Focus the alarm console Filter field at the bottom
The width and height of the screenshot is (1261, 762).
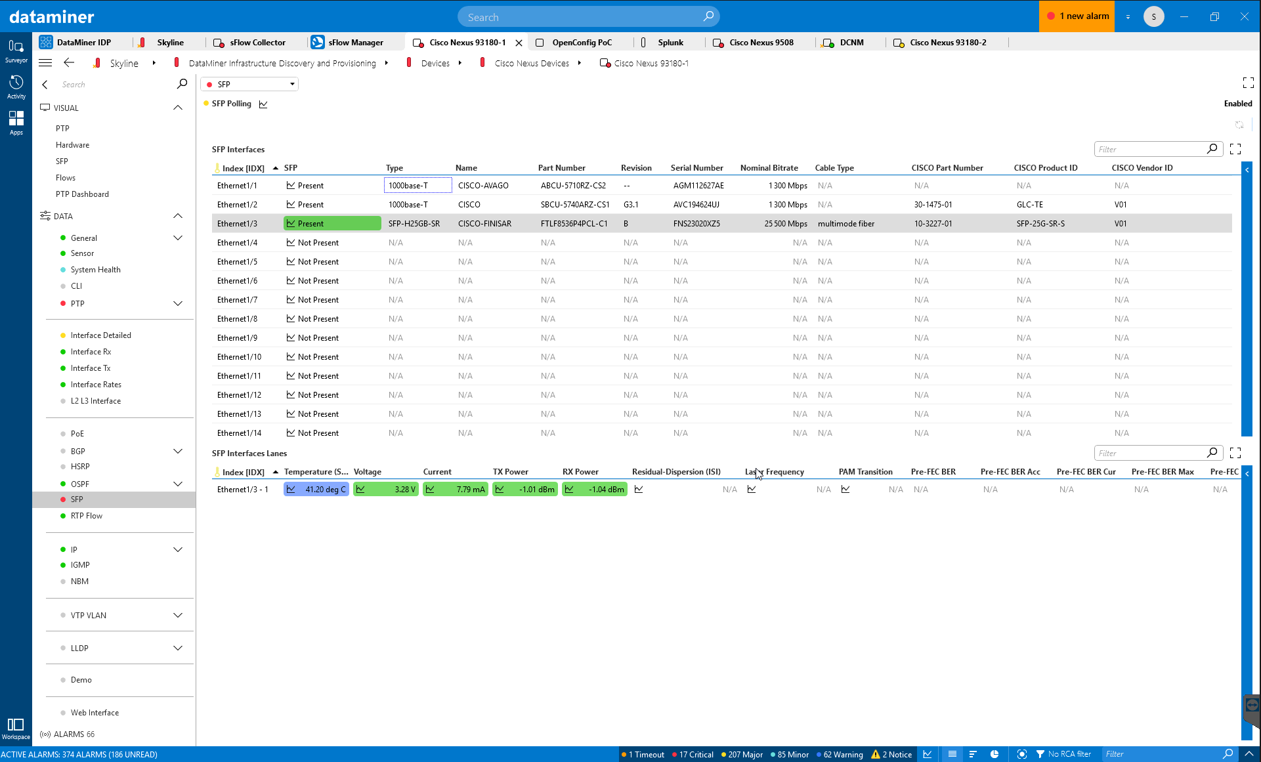1161,754
